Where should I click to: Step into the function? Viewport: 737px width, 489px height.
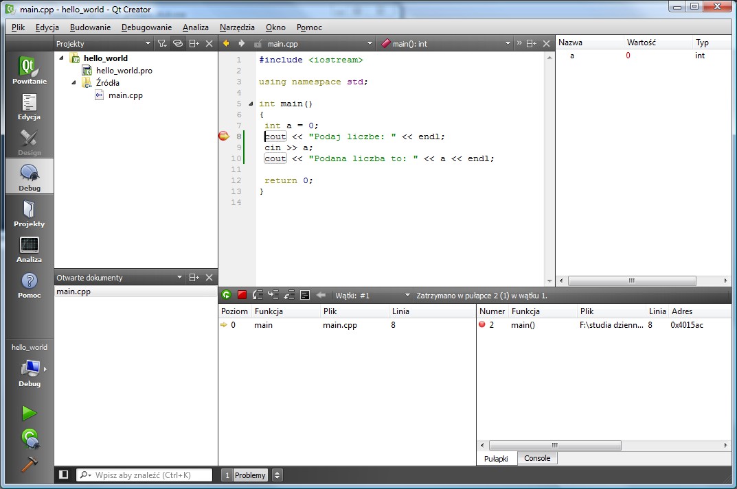pos(273,295)
